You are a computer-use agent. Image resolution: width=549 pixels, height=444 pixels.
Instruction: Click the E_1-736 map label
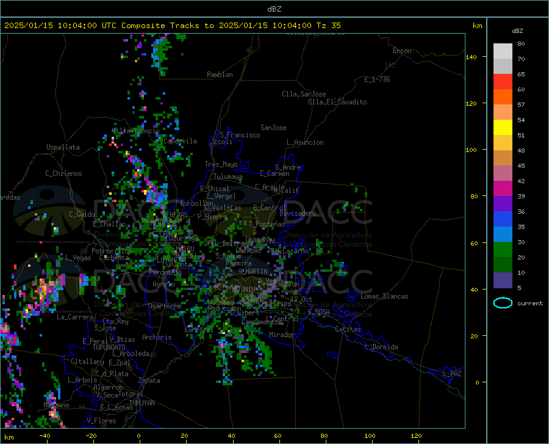click(377, 79)
